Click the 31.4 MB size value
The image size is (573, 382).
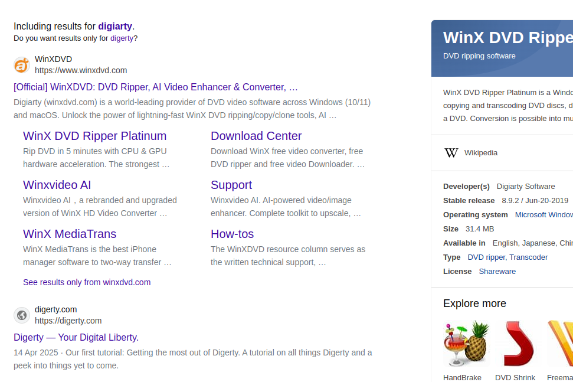pos(479,229)
